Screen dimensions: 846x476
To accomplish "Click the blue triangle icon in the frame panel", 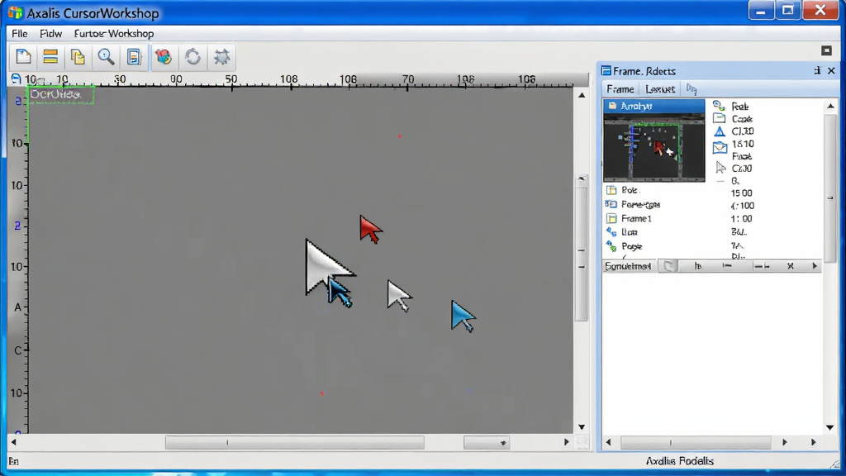I will pyautogui.click(x=720, y=131).
